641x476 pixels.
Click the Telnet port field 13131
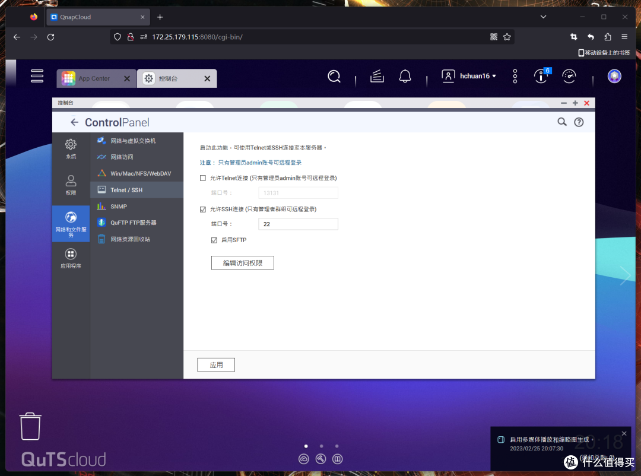tap(298, 193)
